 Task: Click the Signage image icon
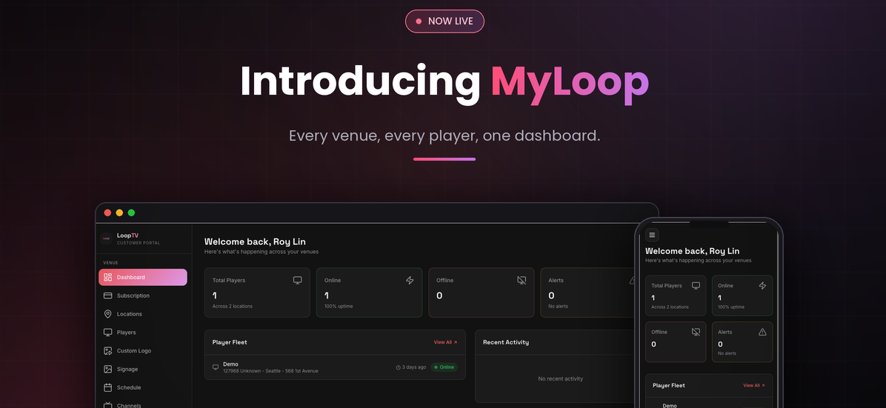coord(108,369)
